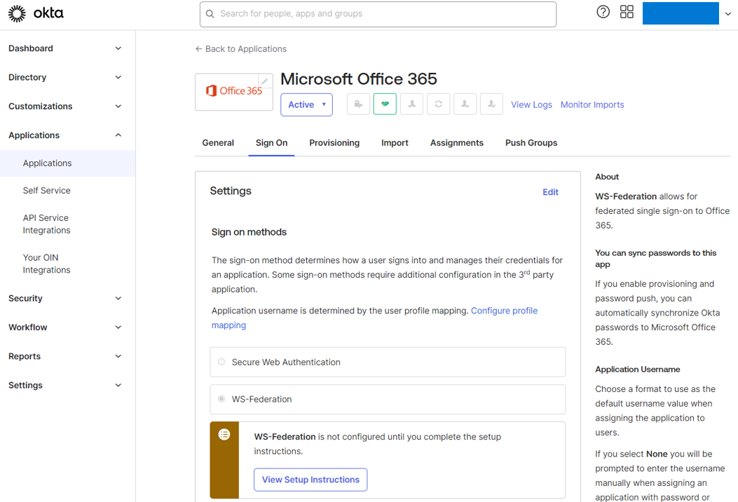Expand the Dashboard menu chevron
Viewport: 738px width, 502px height.
tap(118, 48)
